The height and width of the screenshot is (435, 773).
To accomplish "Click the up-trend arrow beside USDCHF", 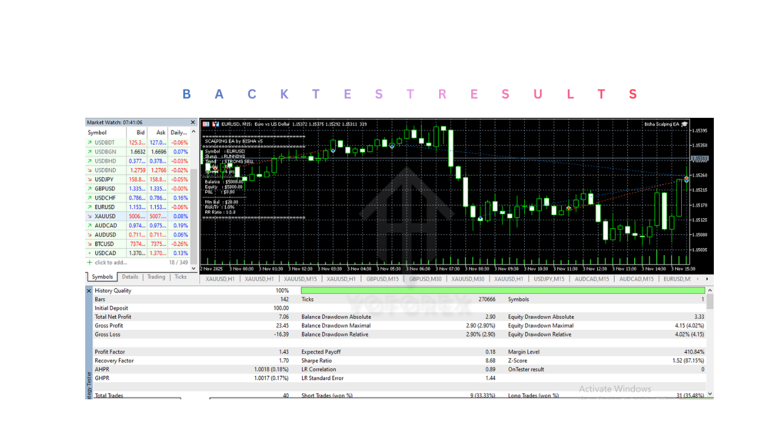I will 89,198.
